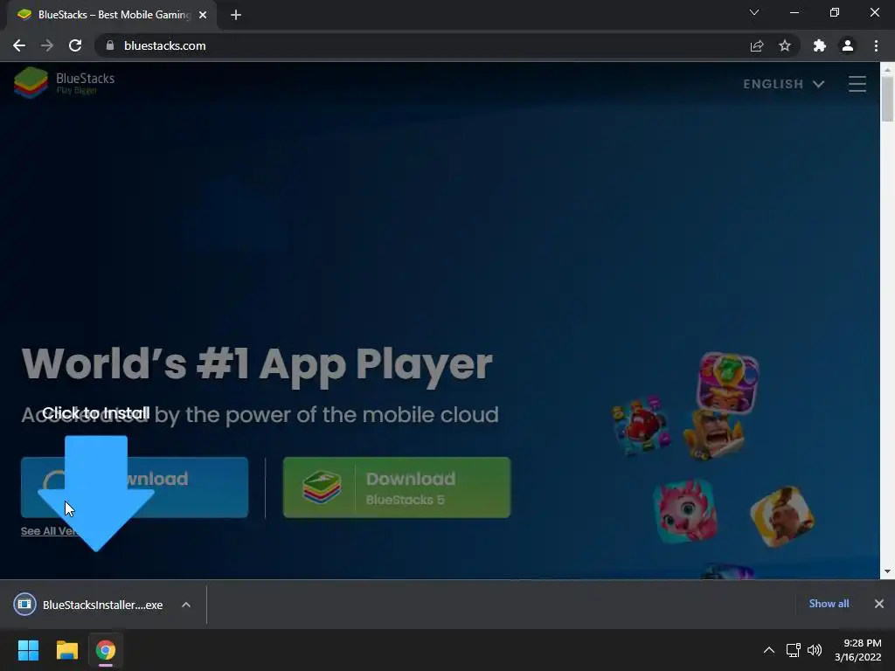Go back to the previous page

point(19,45)
